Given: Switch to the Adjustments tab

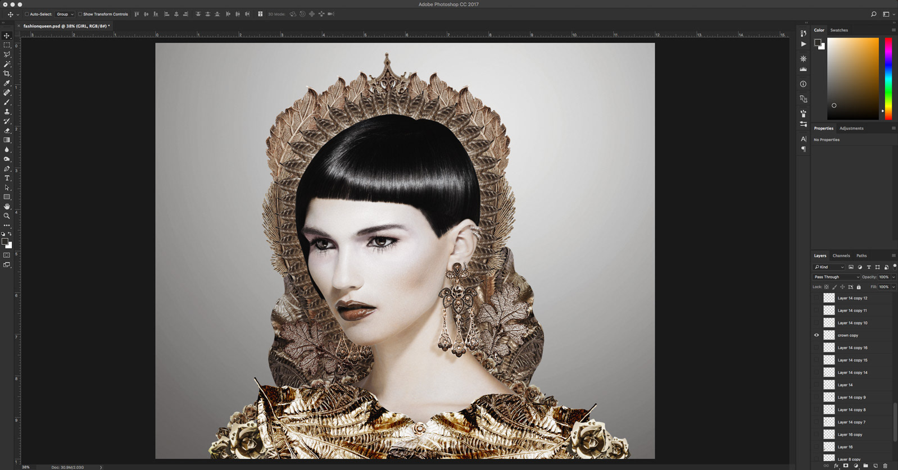Looking at the screenshot, I should click(x=851, y=129).
